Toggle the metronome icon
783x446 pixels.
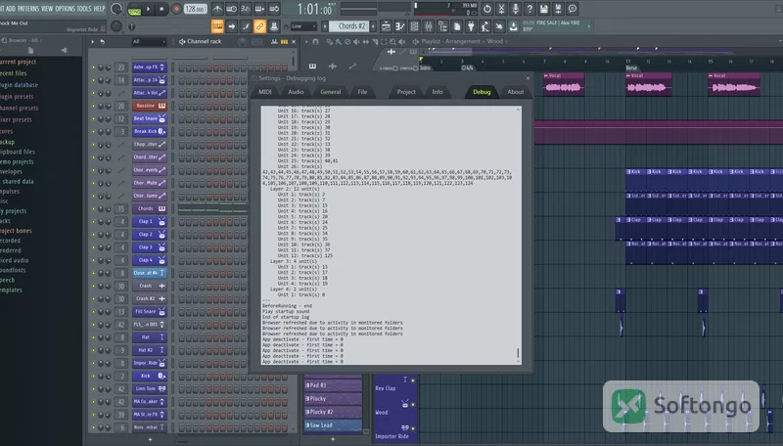pyautogui.click(x=217, y=9)
